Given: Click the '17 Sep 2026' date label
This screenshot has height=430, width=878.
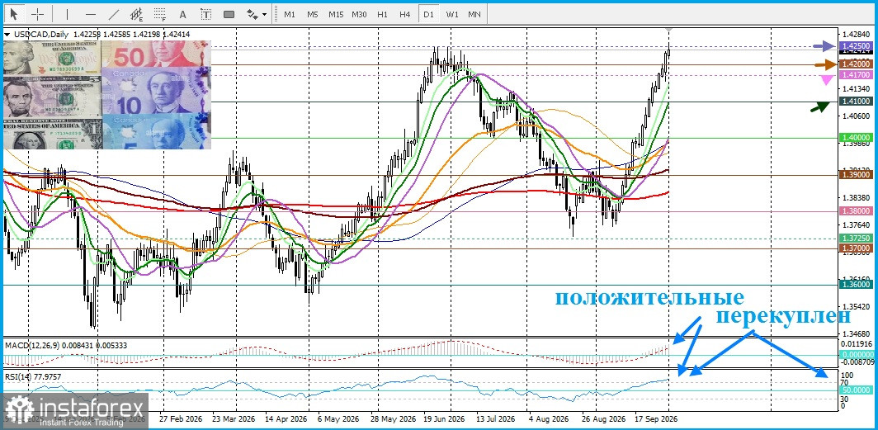Looking at the screenshot, I should click(658, 418).
